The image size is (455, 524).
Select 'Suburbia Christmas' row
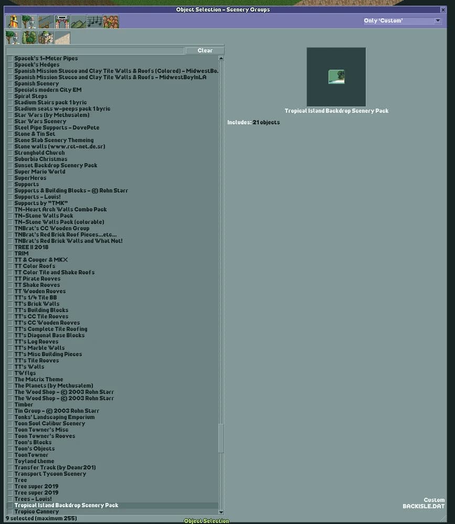tap(113, 159)
